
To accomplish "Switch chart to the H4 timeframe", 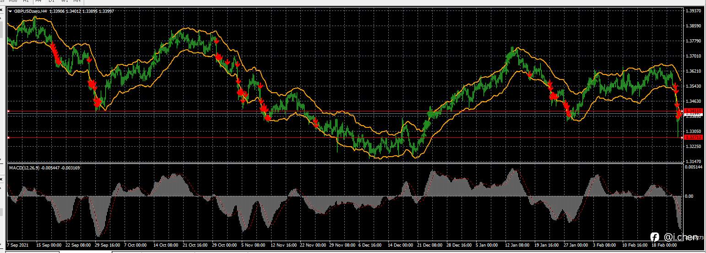I will (38, 1).
